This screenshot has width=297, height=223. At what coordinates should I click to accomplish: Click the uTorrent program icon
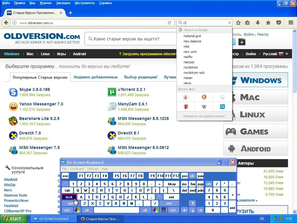click(x=112, y=92)
